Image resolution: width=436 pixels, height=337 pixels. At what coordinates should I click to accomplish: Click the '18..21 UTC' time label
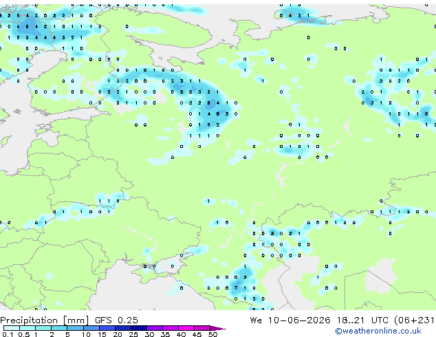click(x=363, y=320)
